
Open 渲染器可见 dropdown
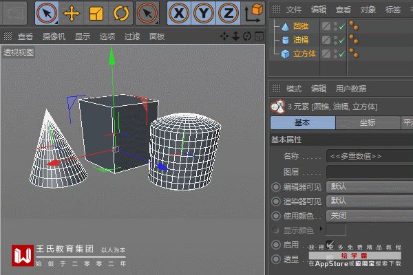click(x=370, y=201)
